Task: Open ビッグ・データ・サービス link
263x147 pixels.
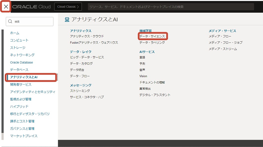Action: (x=87, y=57)
